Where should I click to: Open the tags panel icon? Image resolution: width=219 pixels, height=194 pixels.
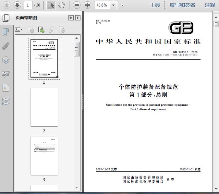click(6, 102)
